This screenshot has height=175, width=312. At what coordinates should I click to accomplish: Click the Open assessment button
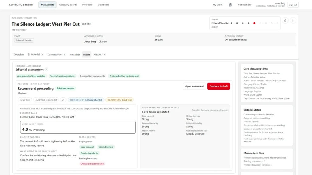coord(194,86)
